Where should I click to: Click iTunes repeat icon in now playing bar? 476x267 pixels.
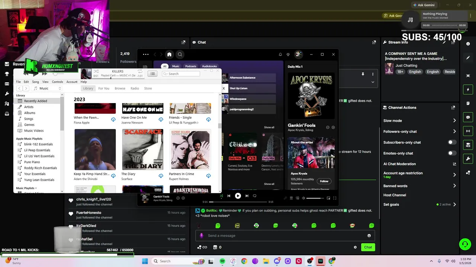140,71
